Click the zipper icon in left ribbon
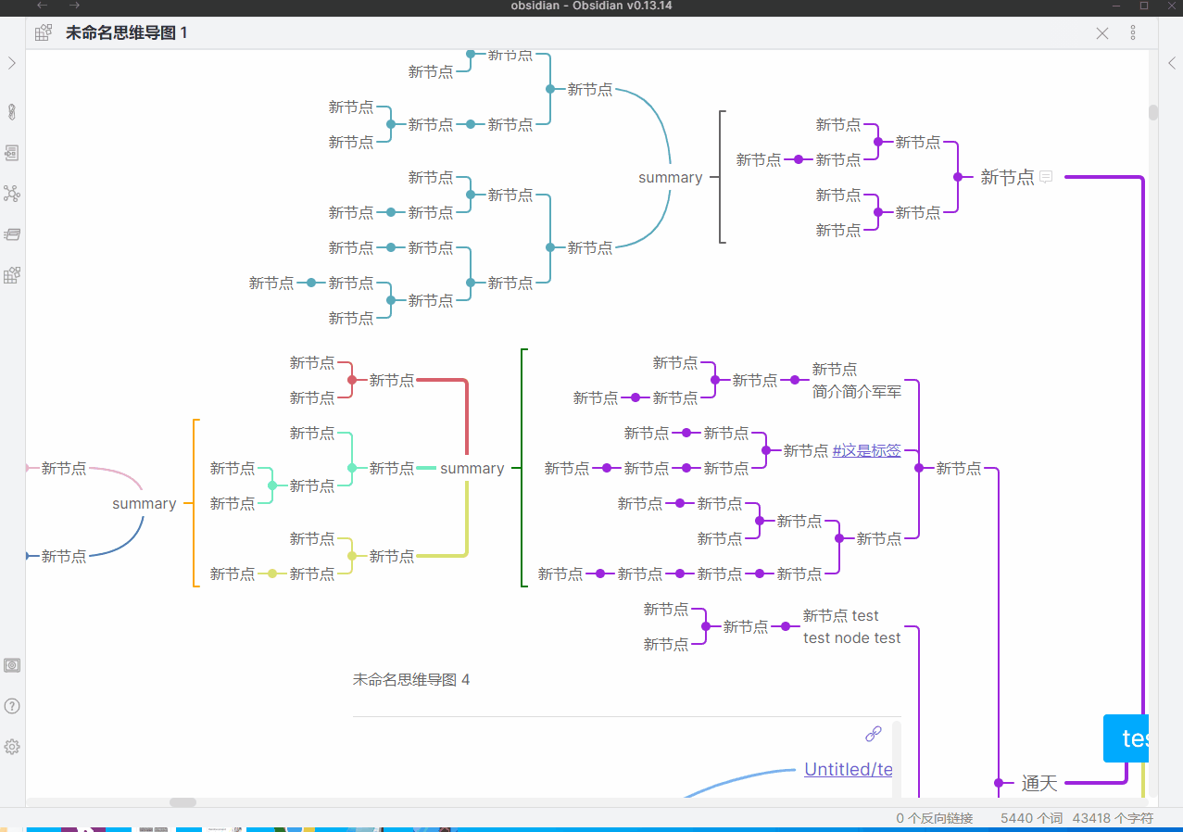This screenshot has width=1183, height=832. pyautogui.click(x=12, y=112)
